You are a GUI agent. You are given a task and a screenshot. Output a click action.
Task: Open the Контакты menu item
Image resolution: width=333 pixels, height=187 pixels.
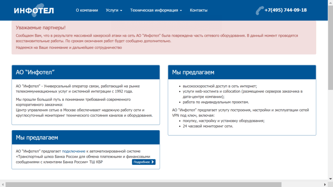[x=198, y=10]
